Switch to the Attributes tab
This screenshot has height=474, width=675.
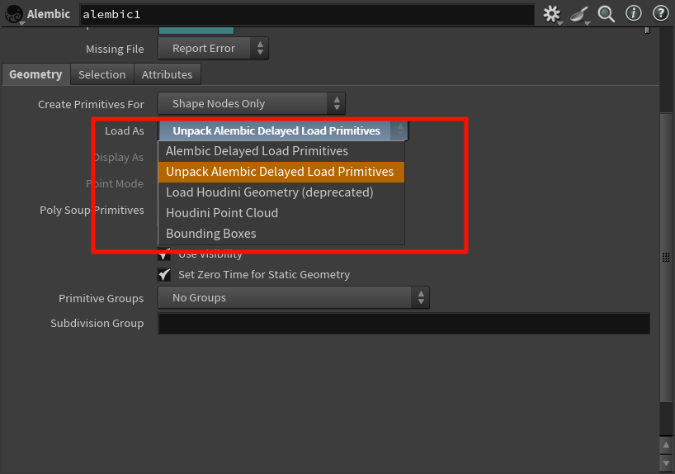pos(167,74)
